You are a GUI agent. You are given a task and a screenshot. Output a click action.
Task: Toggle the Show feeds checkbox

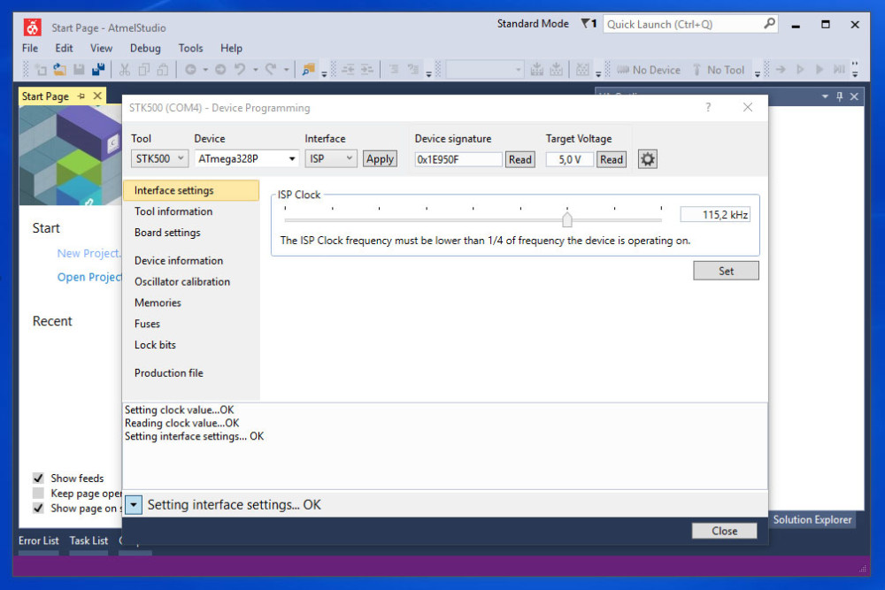pyautogui.click(x=37, y=478)
